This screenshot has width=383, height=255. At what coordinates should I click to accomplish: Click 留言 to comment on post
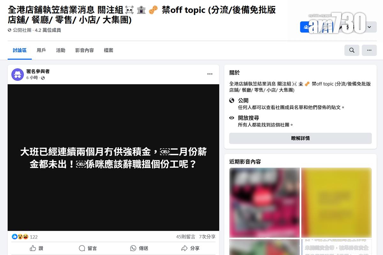pyautogui.click(x=88, y=248)
